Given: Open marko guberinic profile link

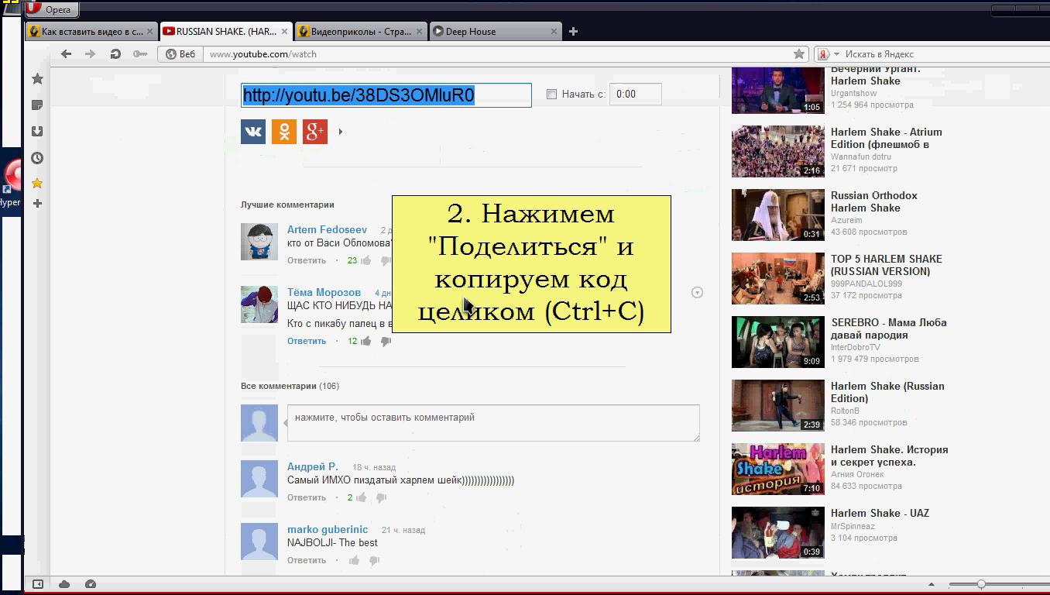Looking at the screenshot, I should [x=328, y=529].
